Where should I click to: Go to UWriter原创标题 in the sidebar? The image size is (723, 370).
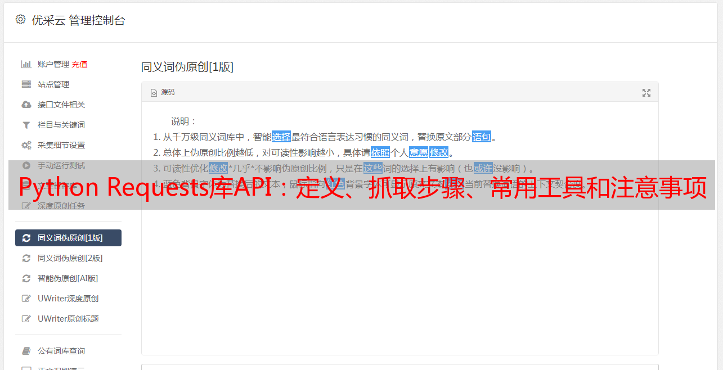coord(68,319)
